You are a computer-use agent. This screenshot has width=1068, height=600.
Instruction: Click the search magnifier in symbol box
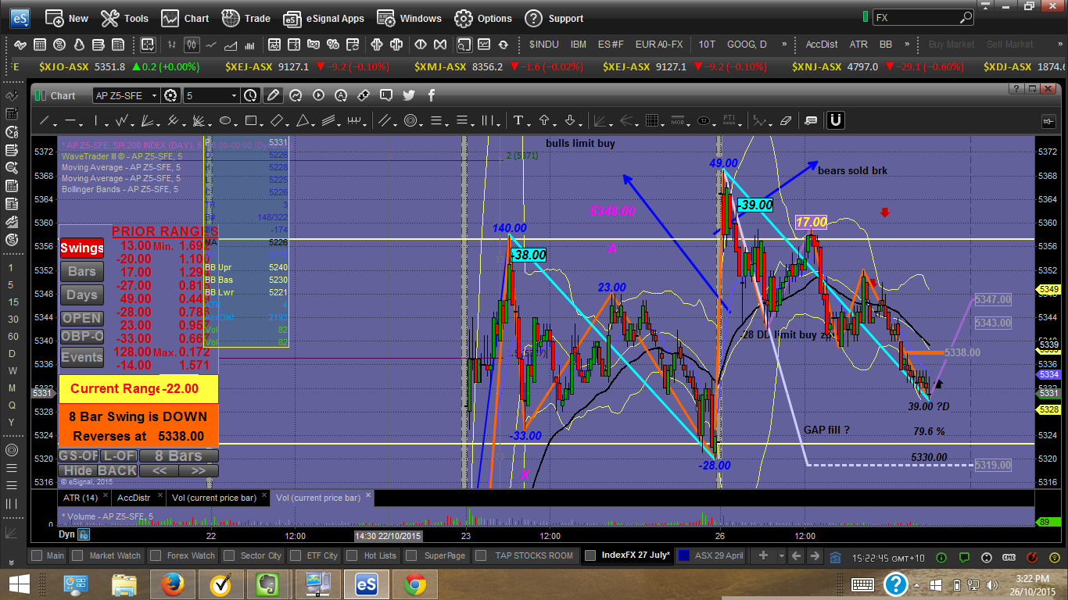click(x=966, y=17)
